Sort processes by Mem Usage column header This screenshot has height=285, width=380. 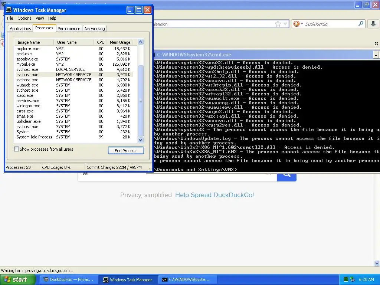[x=120, y=42]
